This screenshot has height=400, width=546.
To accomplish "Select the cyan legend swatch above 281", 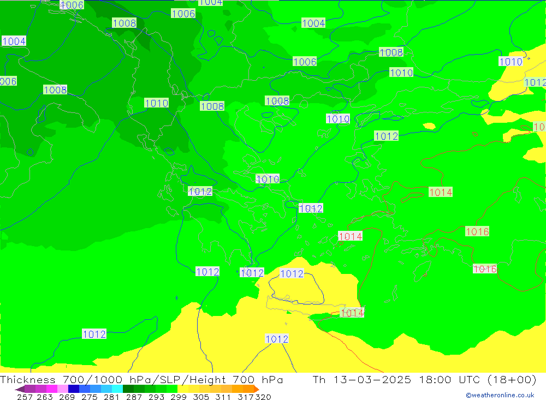I will click(117, 389).
